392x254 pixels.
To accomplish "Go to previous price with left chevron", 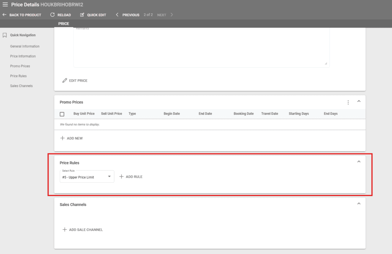I will (116, 15).
